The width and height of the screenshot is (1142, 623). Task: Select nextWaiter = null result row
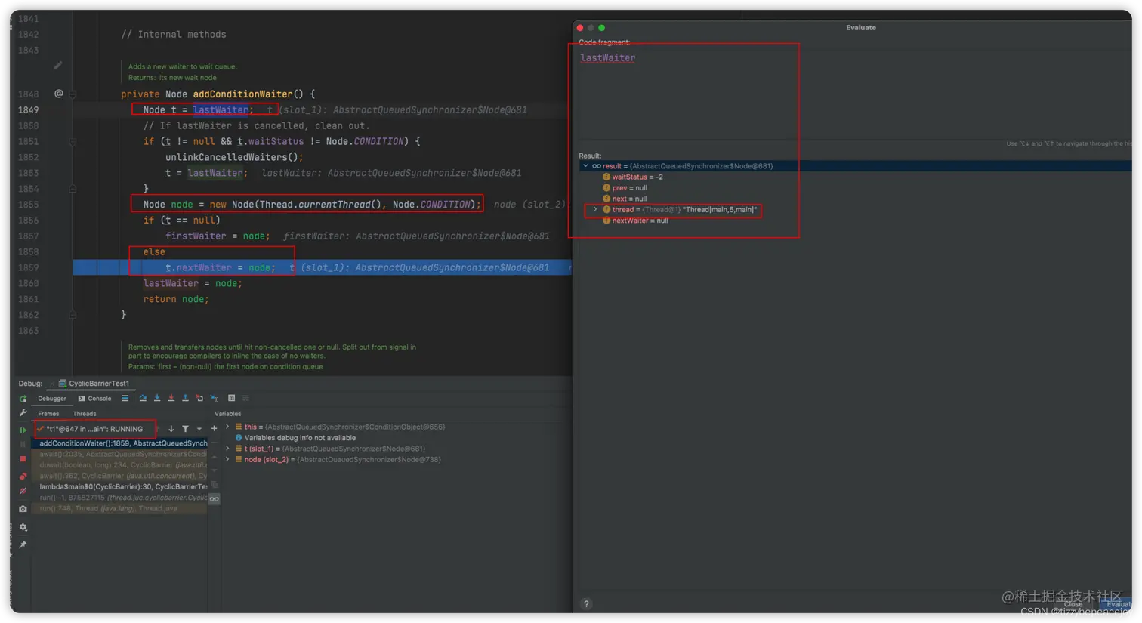tap(855, 221)
